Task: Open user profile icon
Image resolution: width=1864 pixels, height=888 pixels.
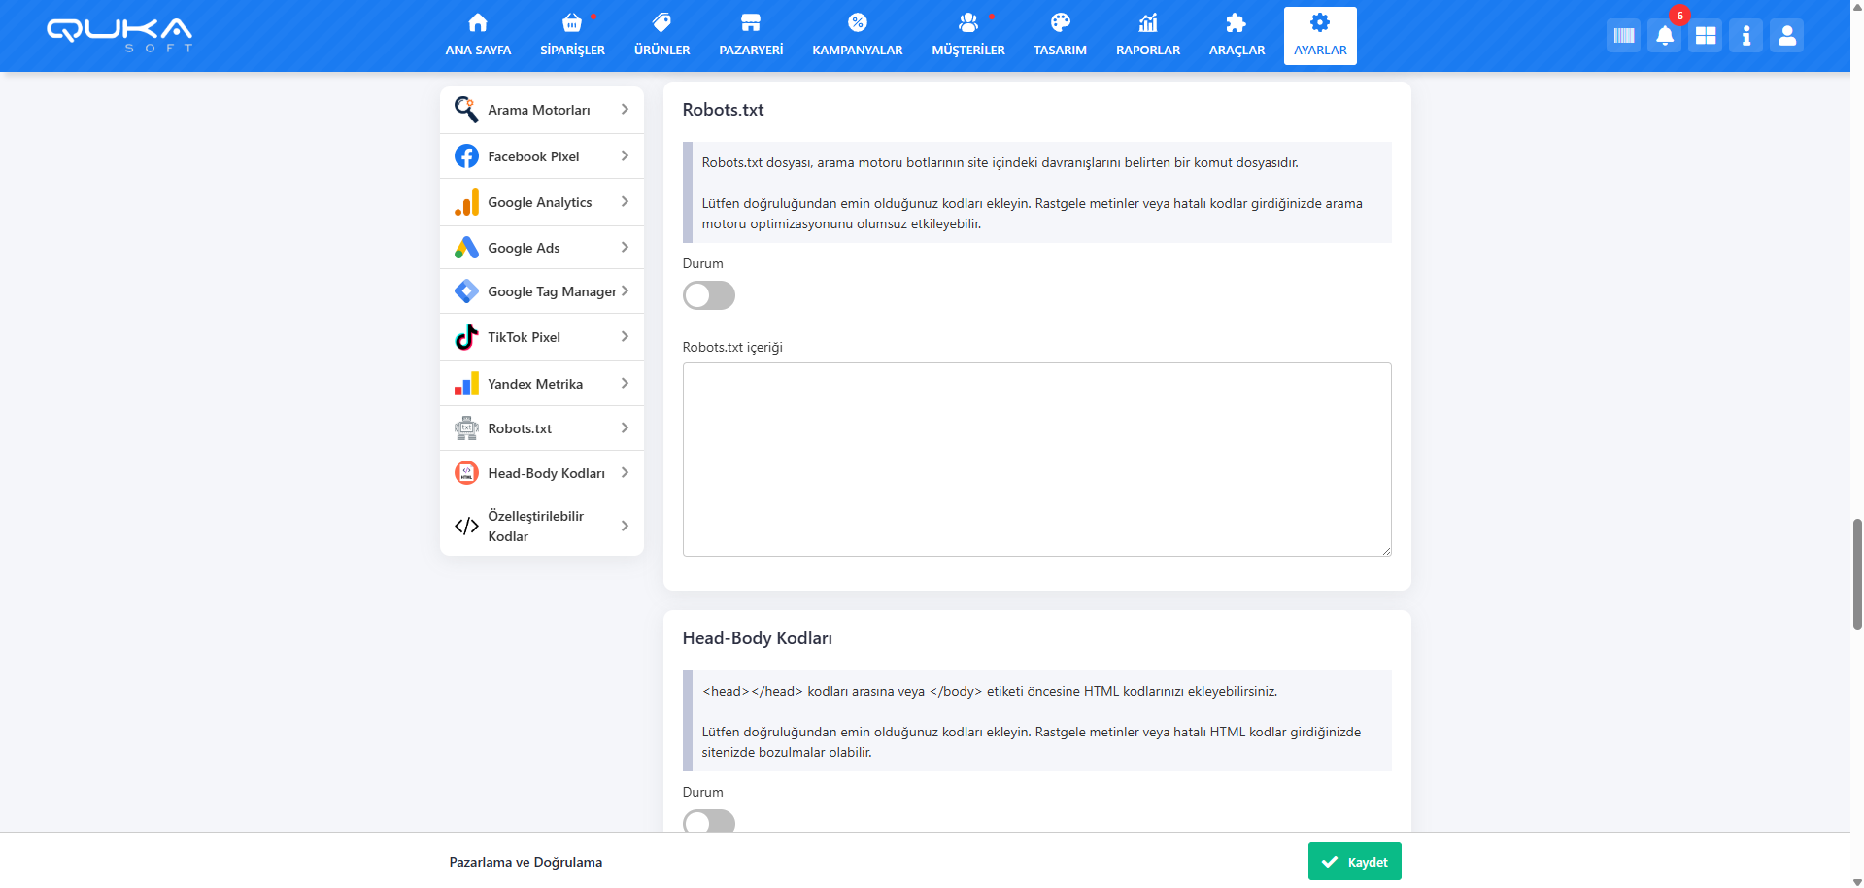Action: click(x=1786, y=36)
